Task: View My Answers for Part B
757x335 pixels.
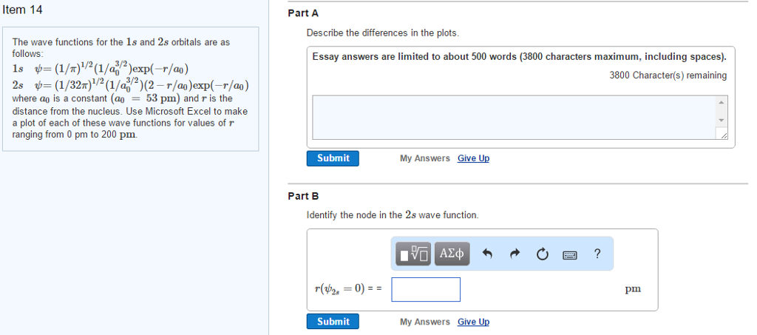Action: point(424,322)
